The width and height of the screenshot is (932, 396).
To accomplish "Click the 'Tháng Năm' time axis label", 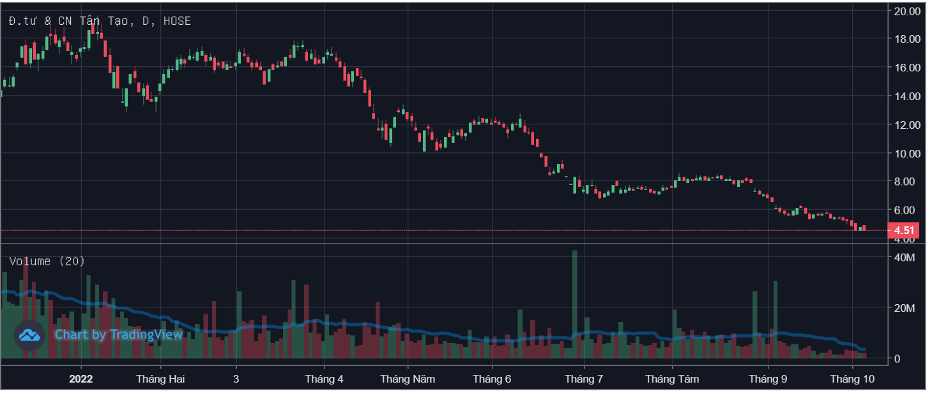I will tap(408, 379).
